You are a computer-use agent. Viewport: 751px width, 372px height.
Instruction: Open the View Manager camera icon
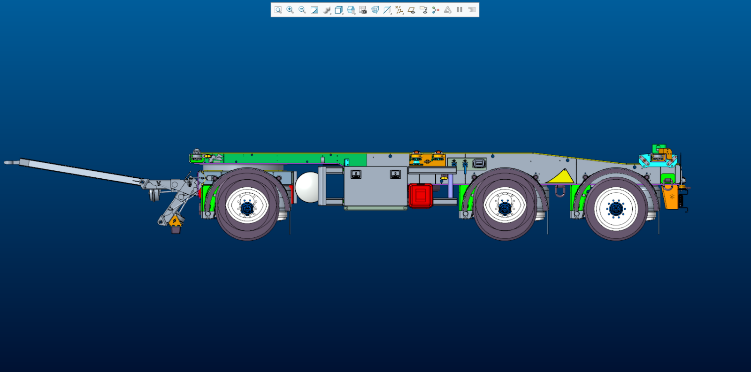coord(363,10)
